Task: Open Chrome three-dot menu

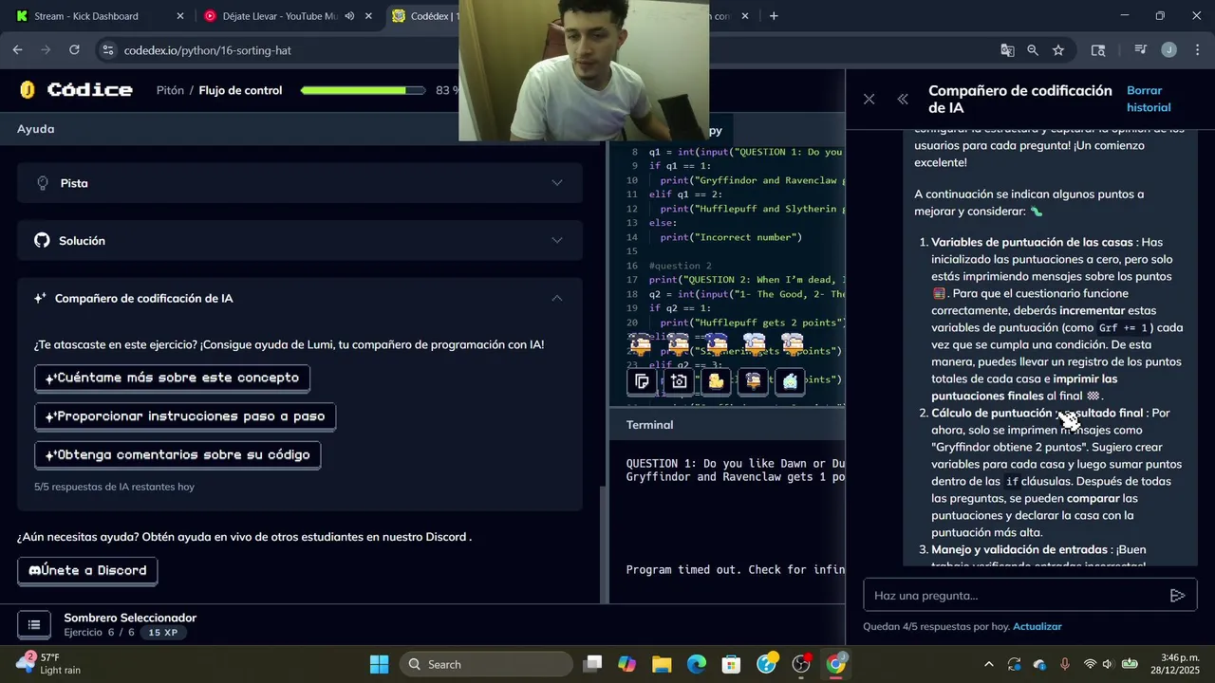Action: click(1197, 50)
